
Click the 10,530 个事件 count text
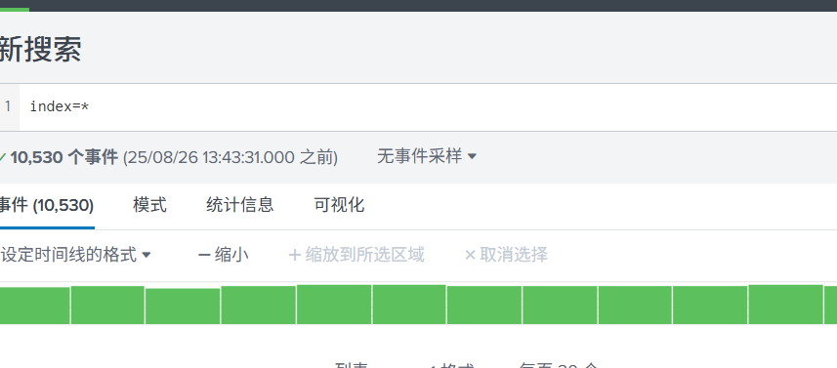pyautogui.click(x=64, y=157)
